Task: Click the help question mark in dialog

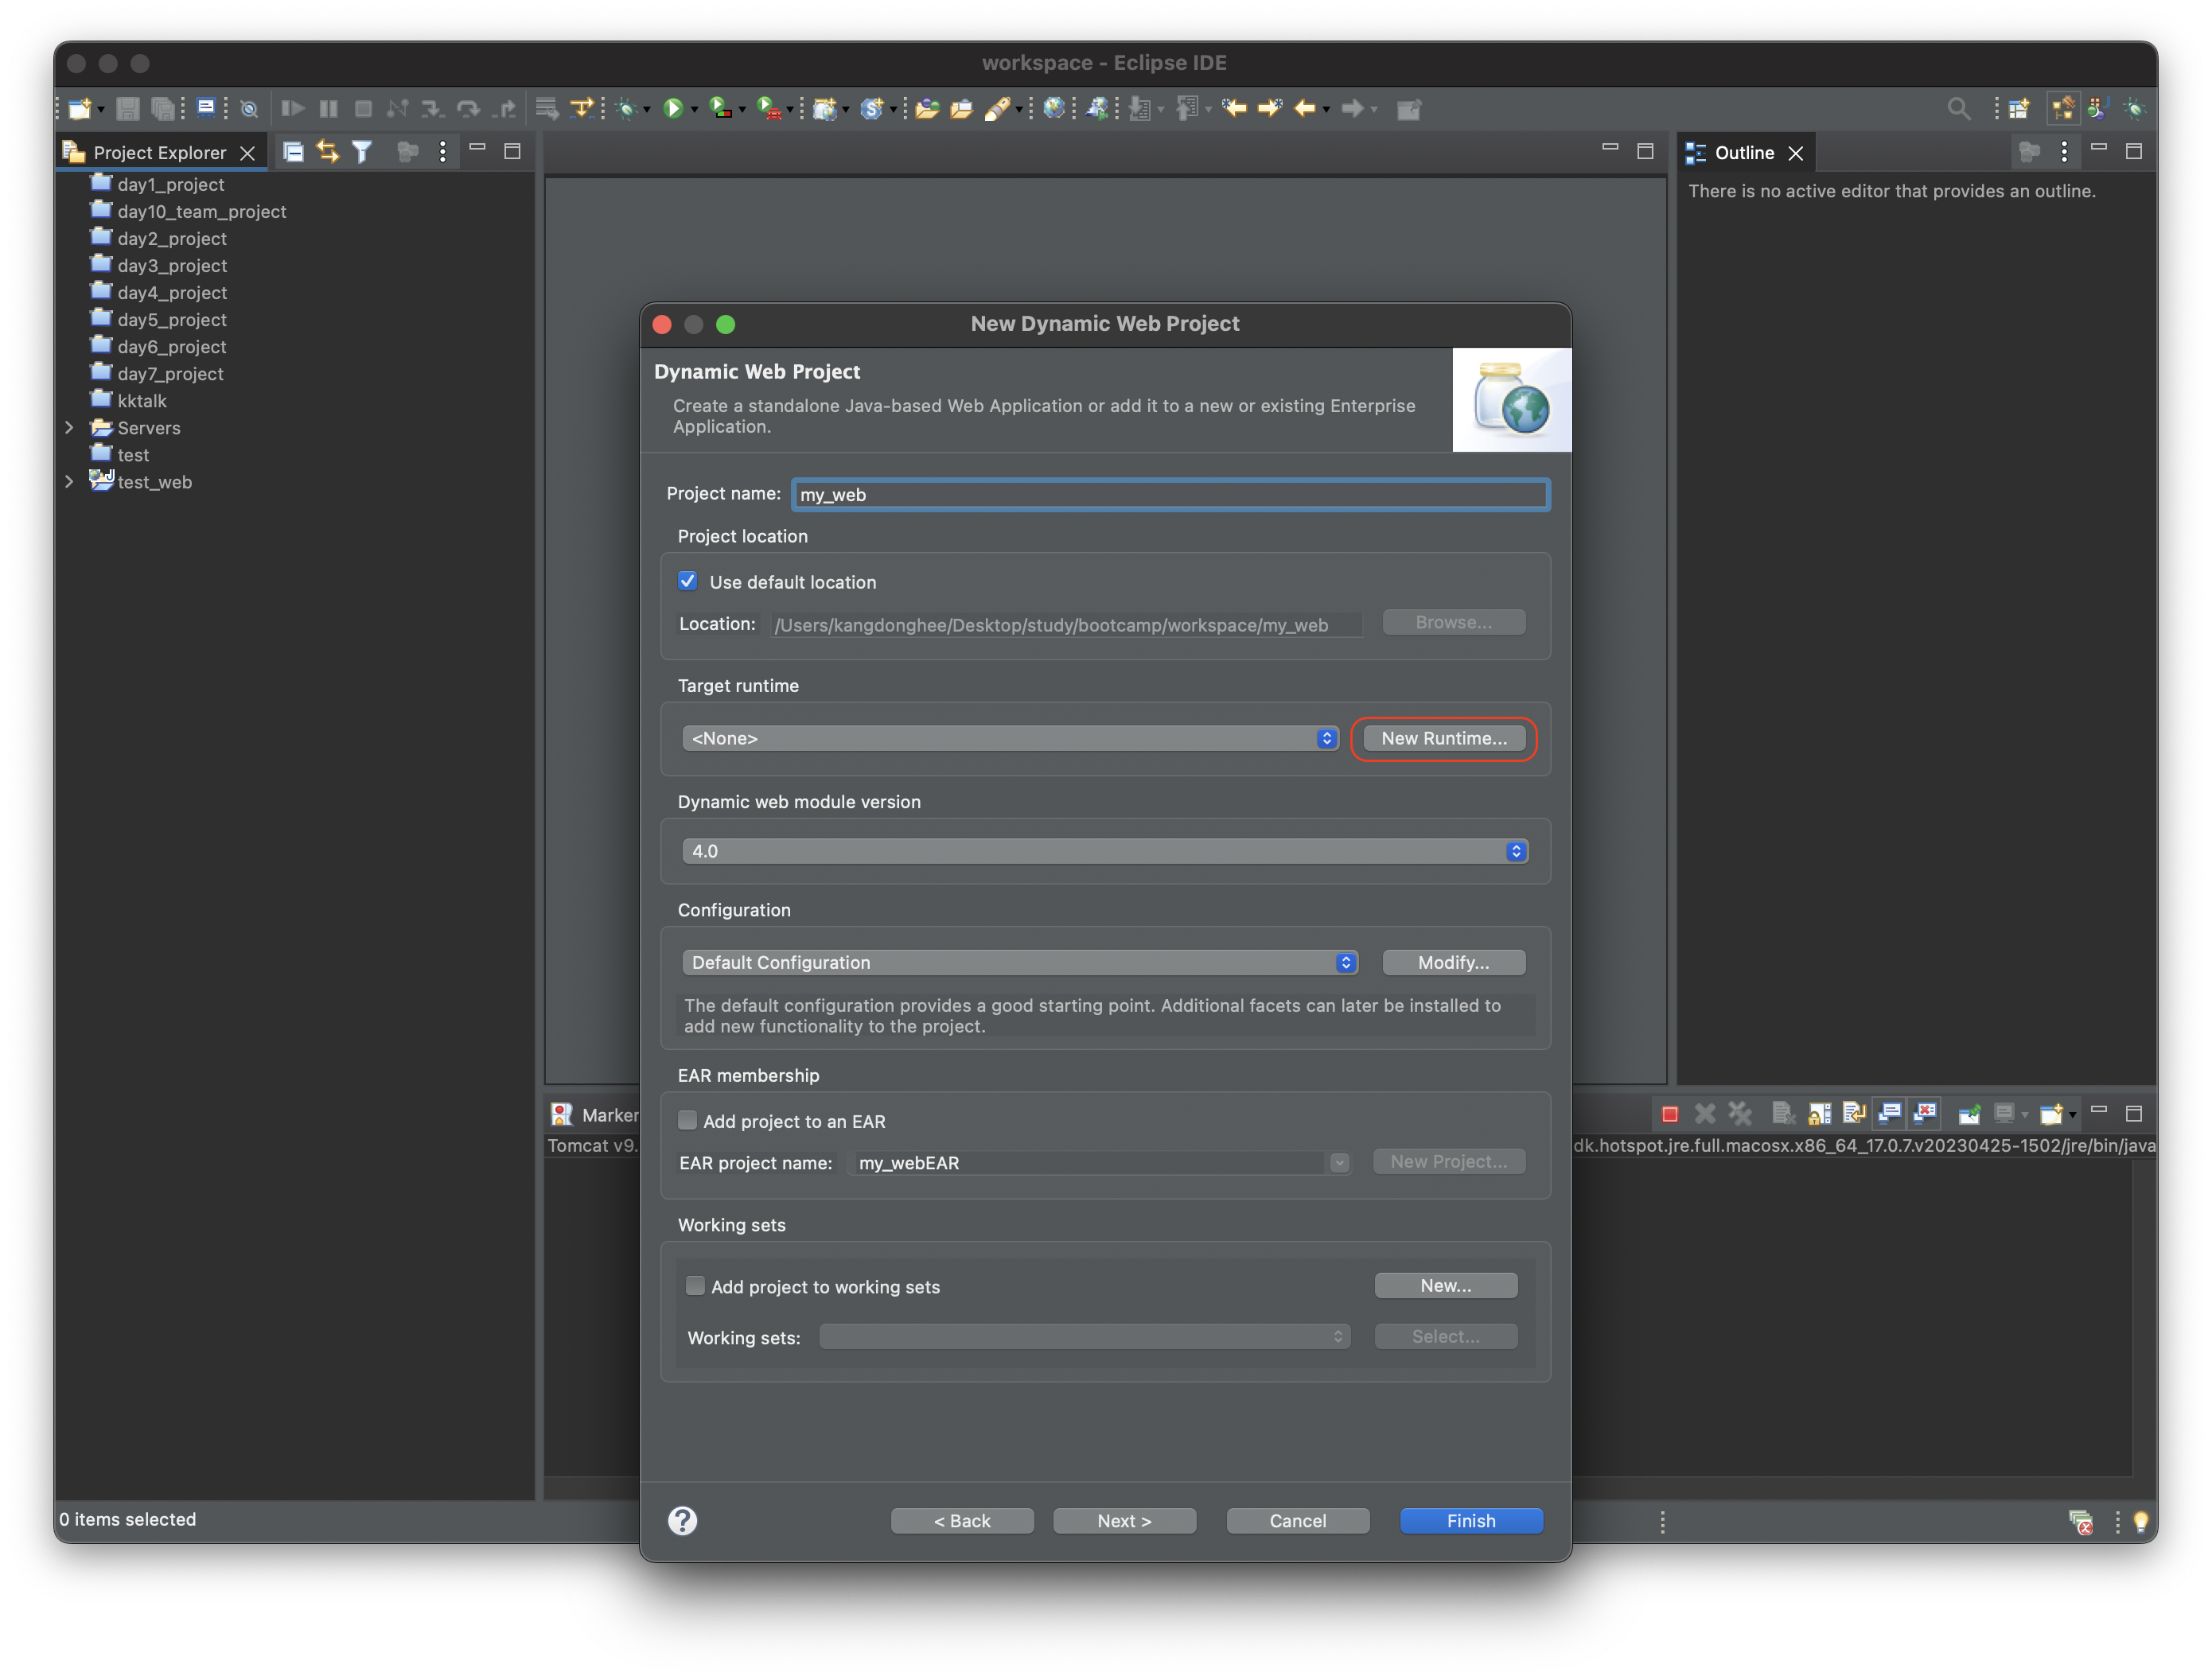Action: [683, 1521]
